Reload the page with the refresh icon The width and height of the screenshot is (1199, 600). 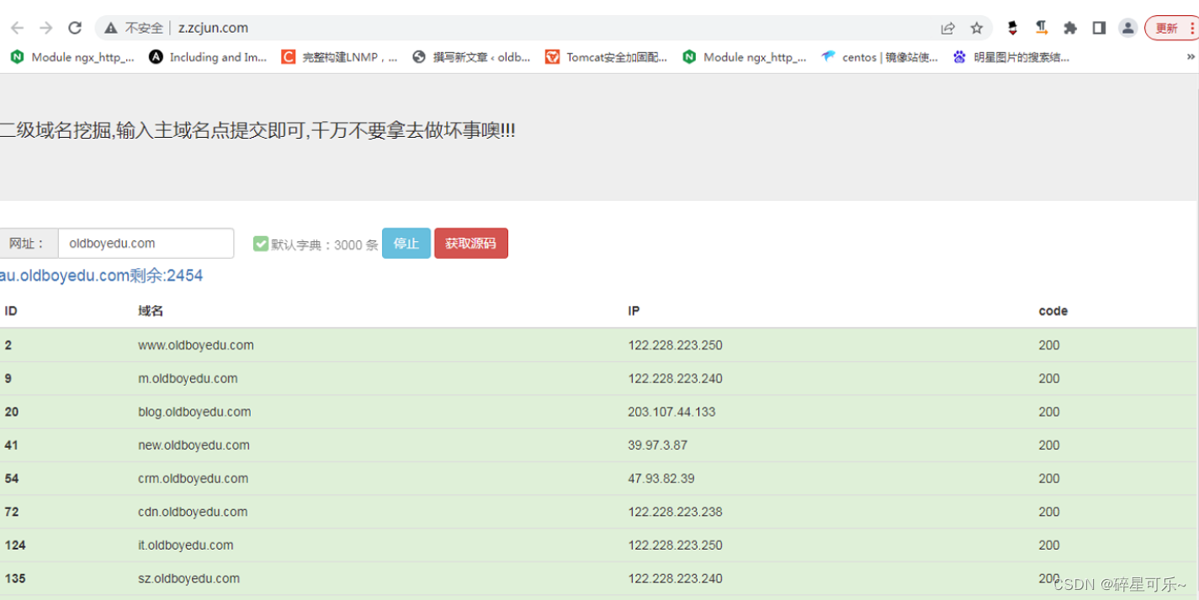click(x=75, y=28)
